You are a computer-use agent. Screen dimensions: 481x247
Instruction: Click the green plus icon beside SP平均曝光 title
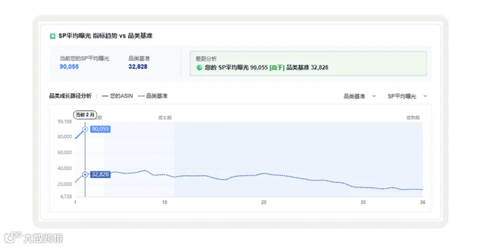(52, 36)
